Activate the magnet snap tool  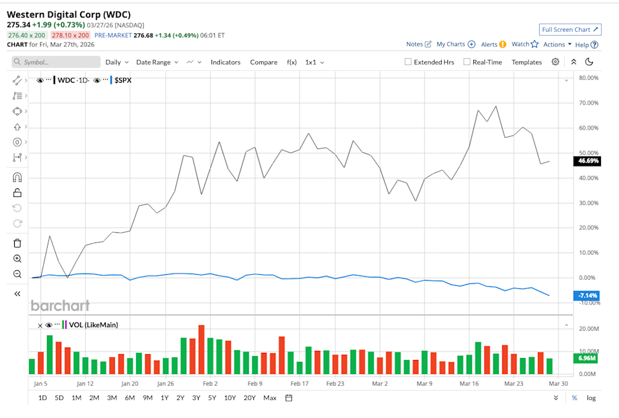pyautogui.click(x=17, y=177)
